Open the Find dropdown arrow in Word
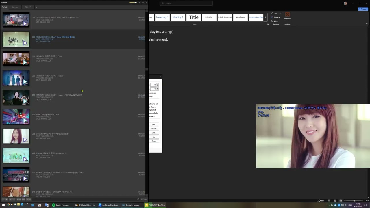Image resolution: width=370 pixels, height=208 pixels. 280,14
